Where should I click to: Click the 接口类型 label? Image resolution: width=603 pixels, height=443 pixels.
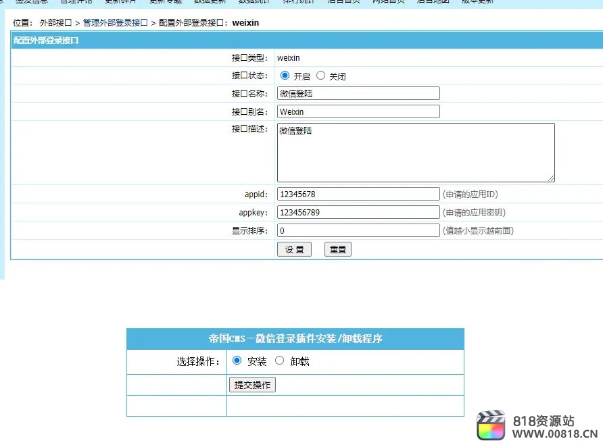[249, 58]
